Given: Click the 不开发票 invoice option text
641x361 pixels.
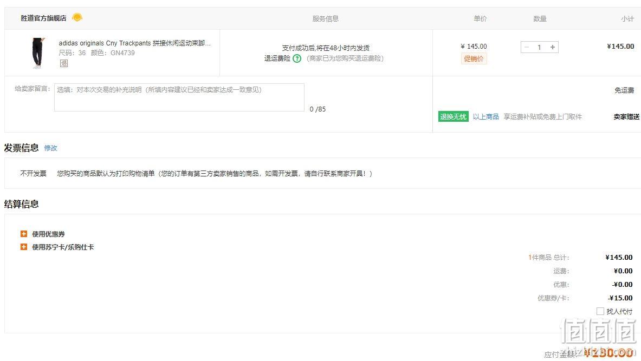Looking at the screenshot, I should tap(34, 174).
